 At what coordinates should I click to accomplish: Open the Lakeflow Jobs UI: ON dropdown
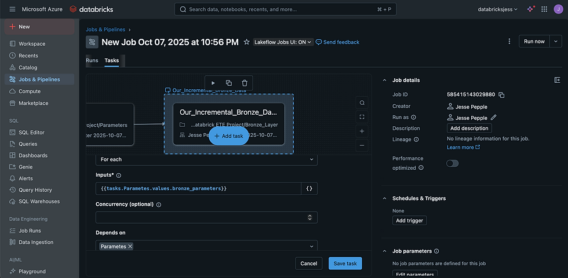point(283,42)
